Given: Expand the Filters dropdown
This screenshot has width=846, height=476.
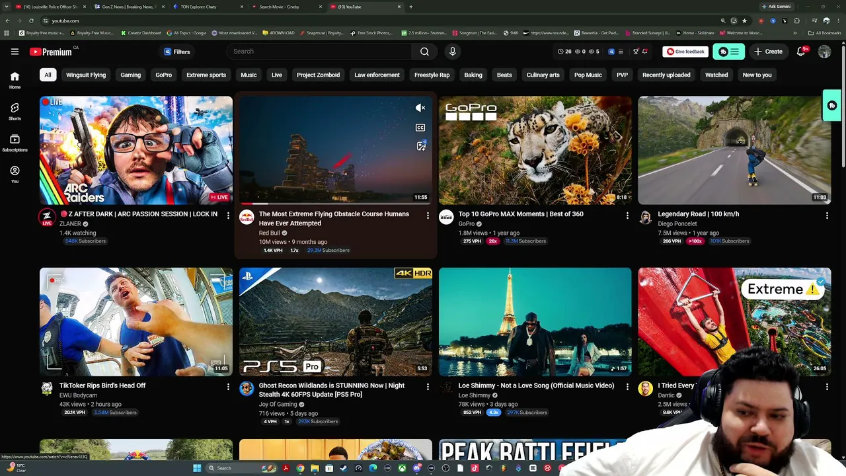Looking at the screenshot, I should click(176, 52).
